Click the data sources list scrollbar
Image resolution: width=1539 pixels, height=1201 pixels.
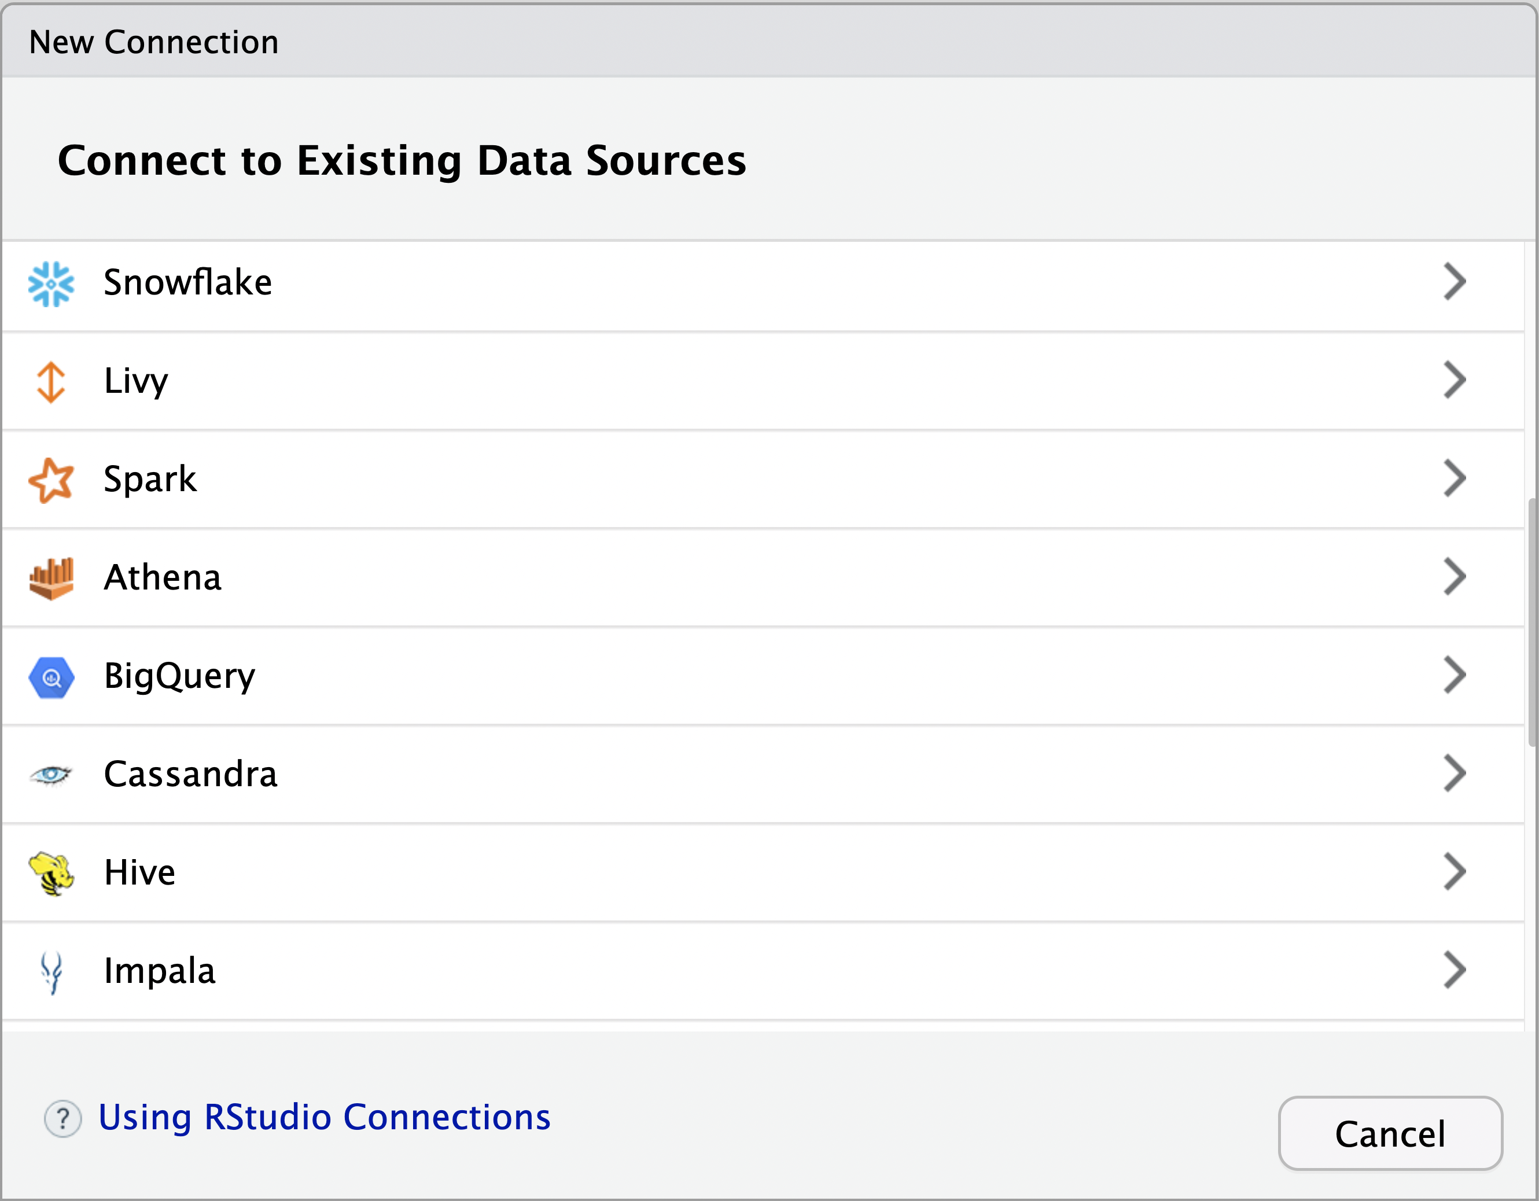1531,622
